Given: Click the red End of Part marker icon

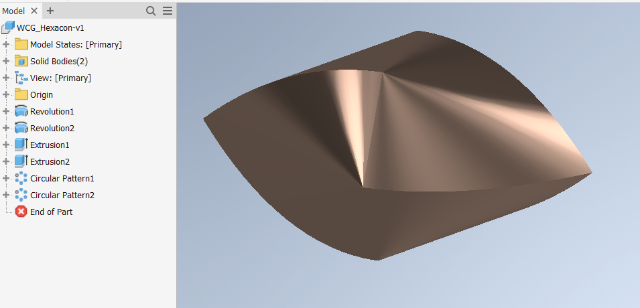Looking at the screenshot, I should click(21, 212).
